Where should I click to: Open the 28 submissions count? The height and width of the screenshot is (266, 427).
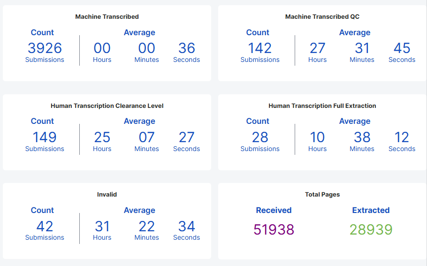tap(260, 137)
